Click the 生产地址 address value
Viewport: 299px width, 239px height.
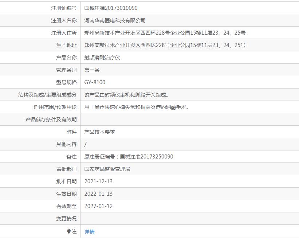[x=165, y=45]
